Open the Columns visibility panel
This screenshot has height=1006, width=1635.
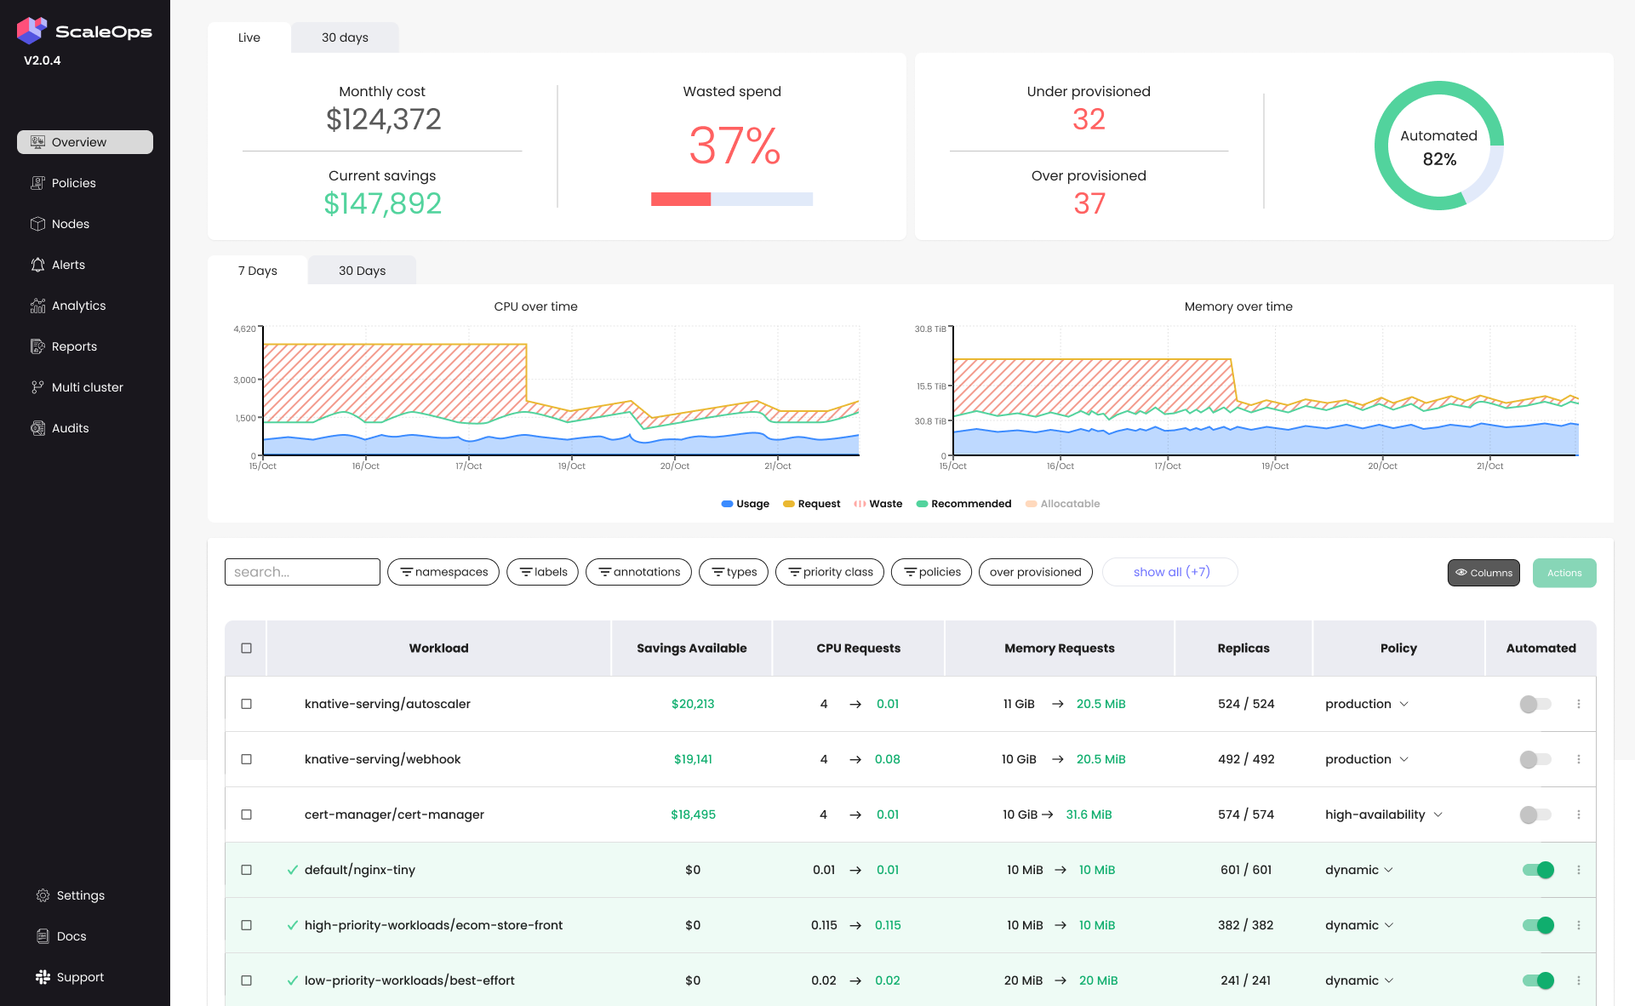(x=1484, y=572)
